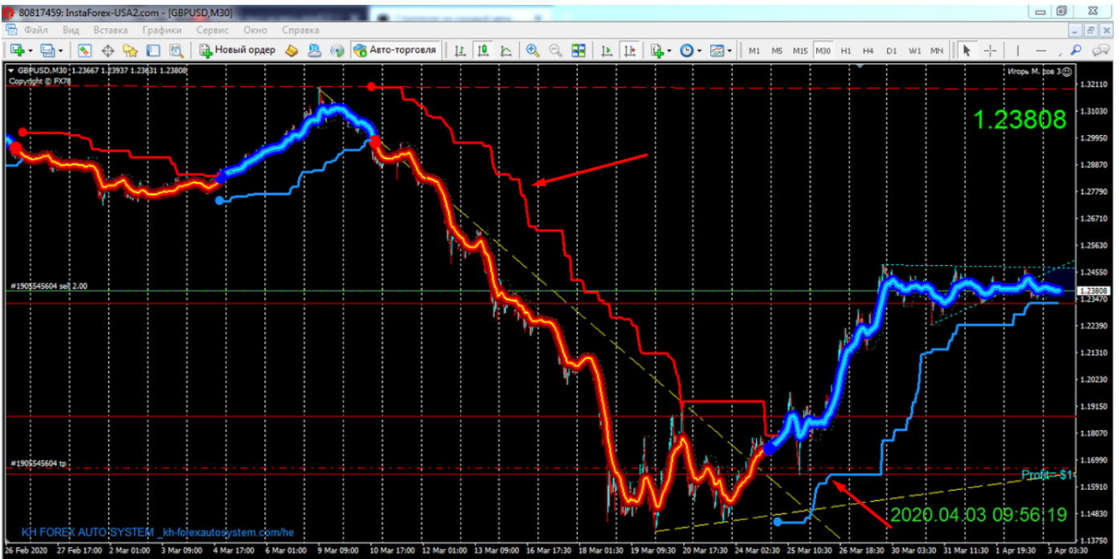Switch the chart to Line chart mode
Viewport: 1120px width, 559px height.
pyautogui.click(x=506, y=50)
